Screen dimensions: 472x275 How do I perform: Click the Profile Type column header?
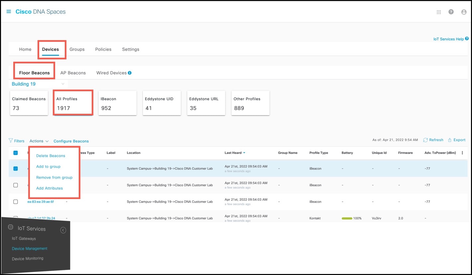coord(319,153)
